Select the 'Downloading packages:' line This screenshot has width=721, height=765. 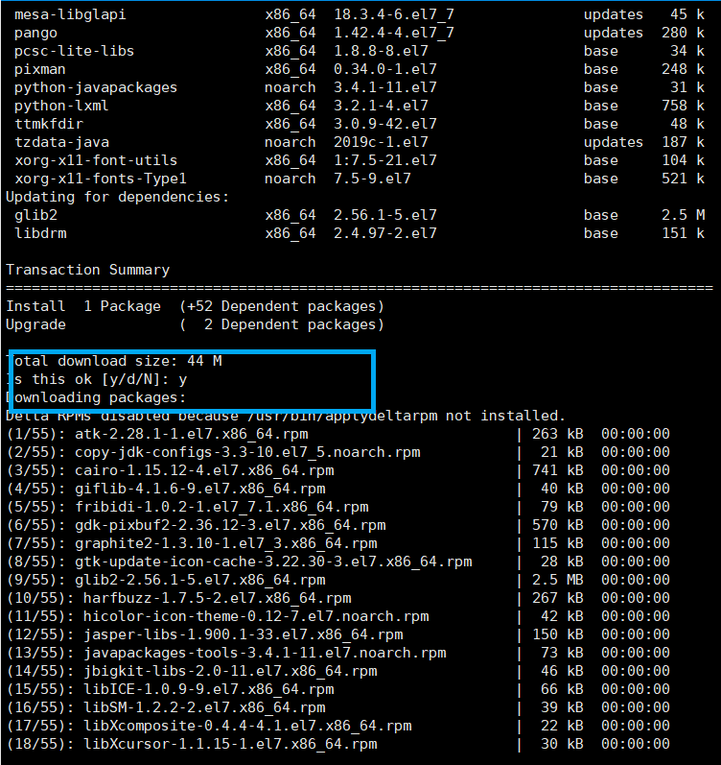[96, 398]
